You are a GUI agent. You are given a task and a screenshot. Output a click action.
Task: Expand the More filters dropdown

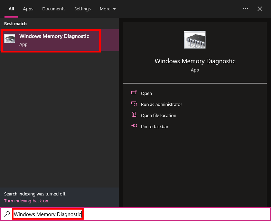pyautogui.click(x=108, y=9)
